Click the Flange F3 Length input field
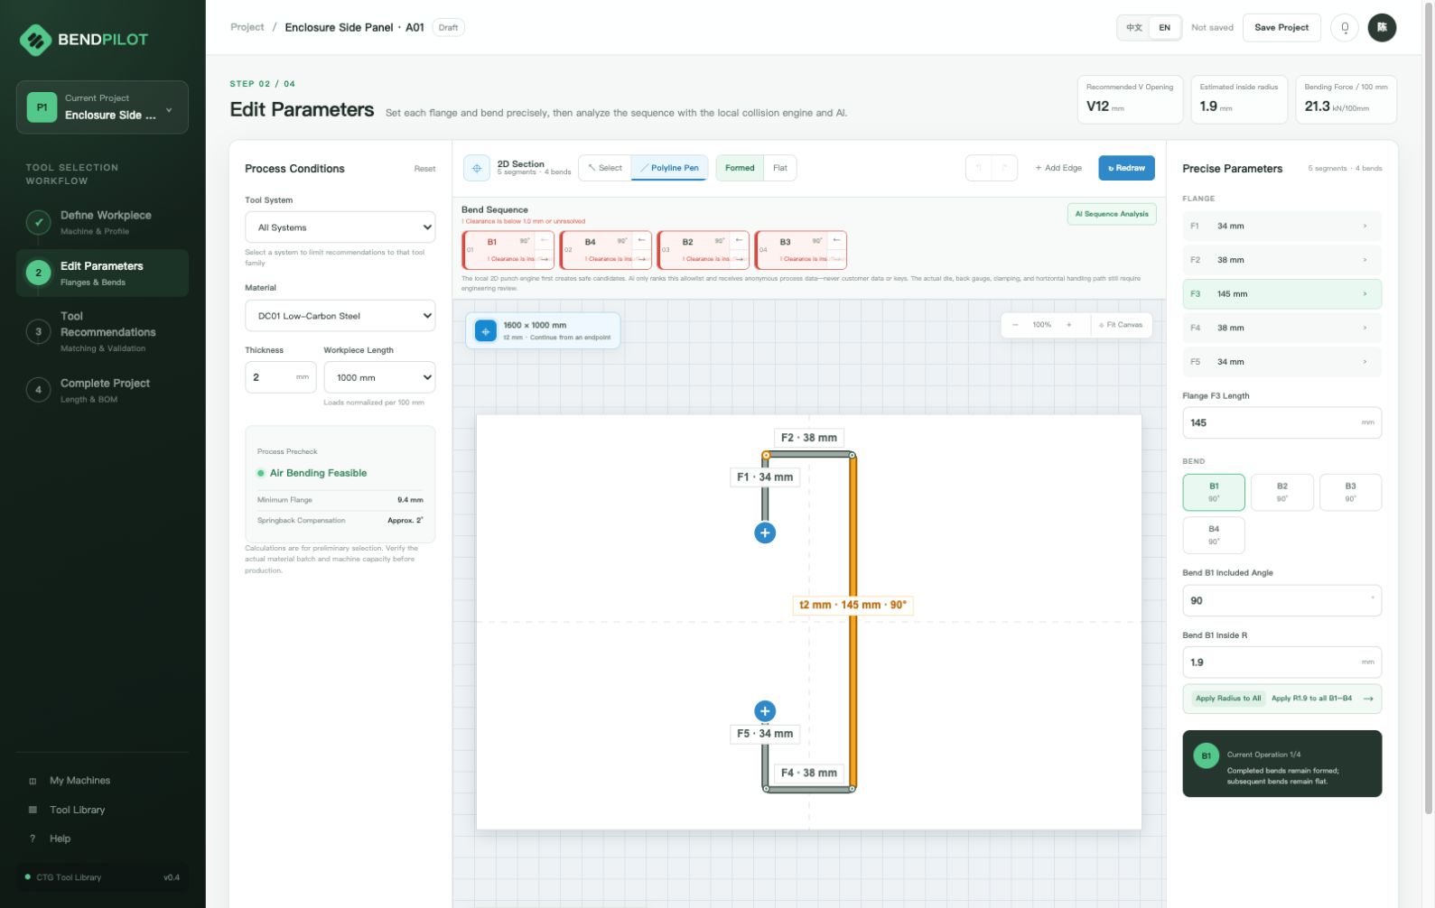The width and height of the screenshot is (1435, 908). click(1281, 422)
